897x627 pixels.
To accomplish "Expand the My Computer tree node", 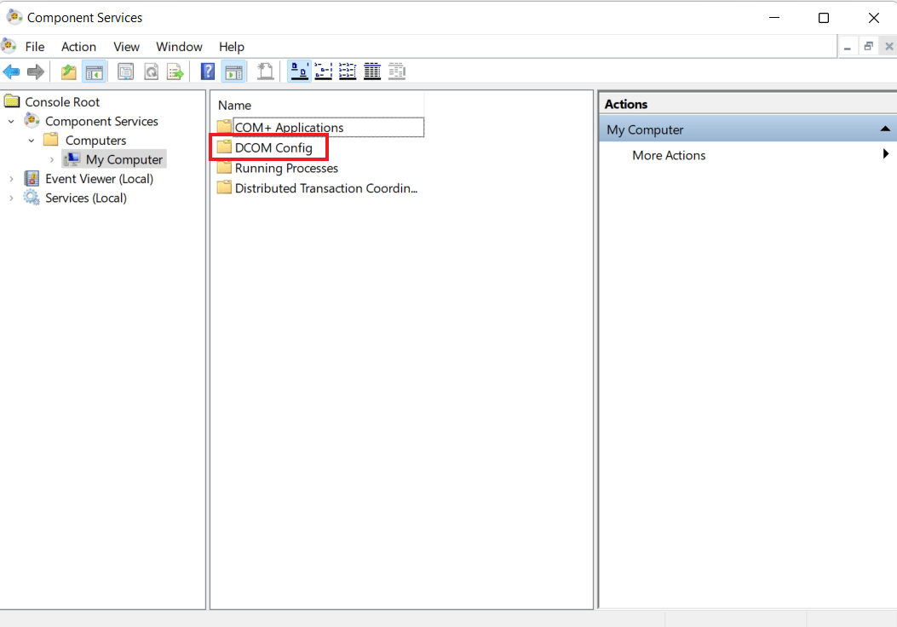I will (51, 159).
